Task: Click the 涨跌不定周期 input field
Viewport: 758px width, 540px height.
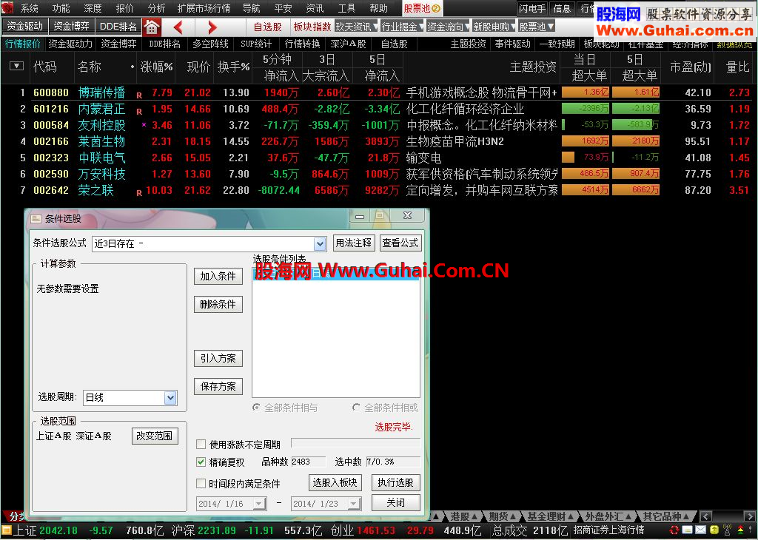Action: click(355, 443)
